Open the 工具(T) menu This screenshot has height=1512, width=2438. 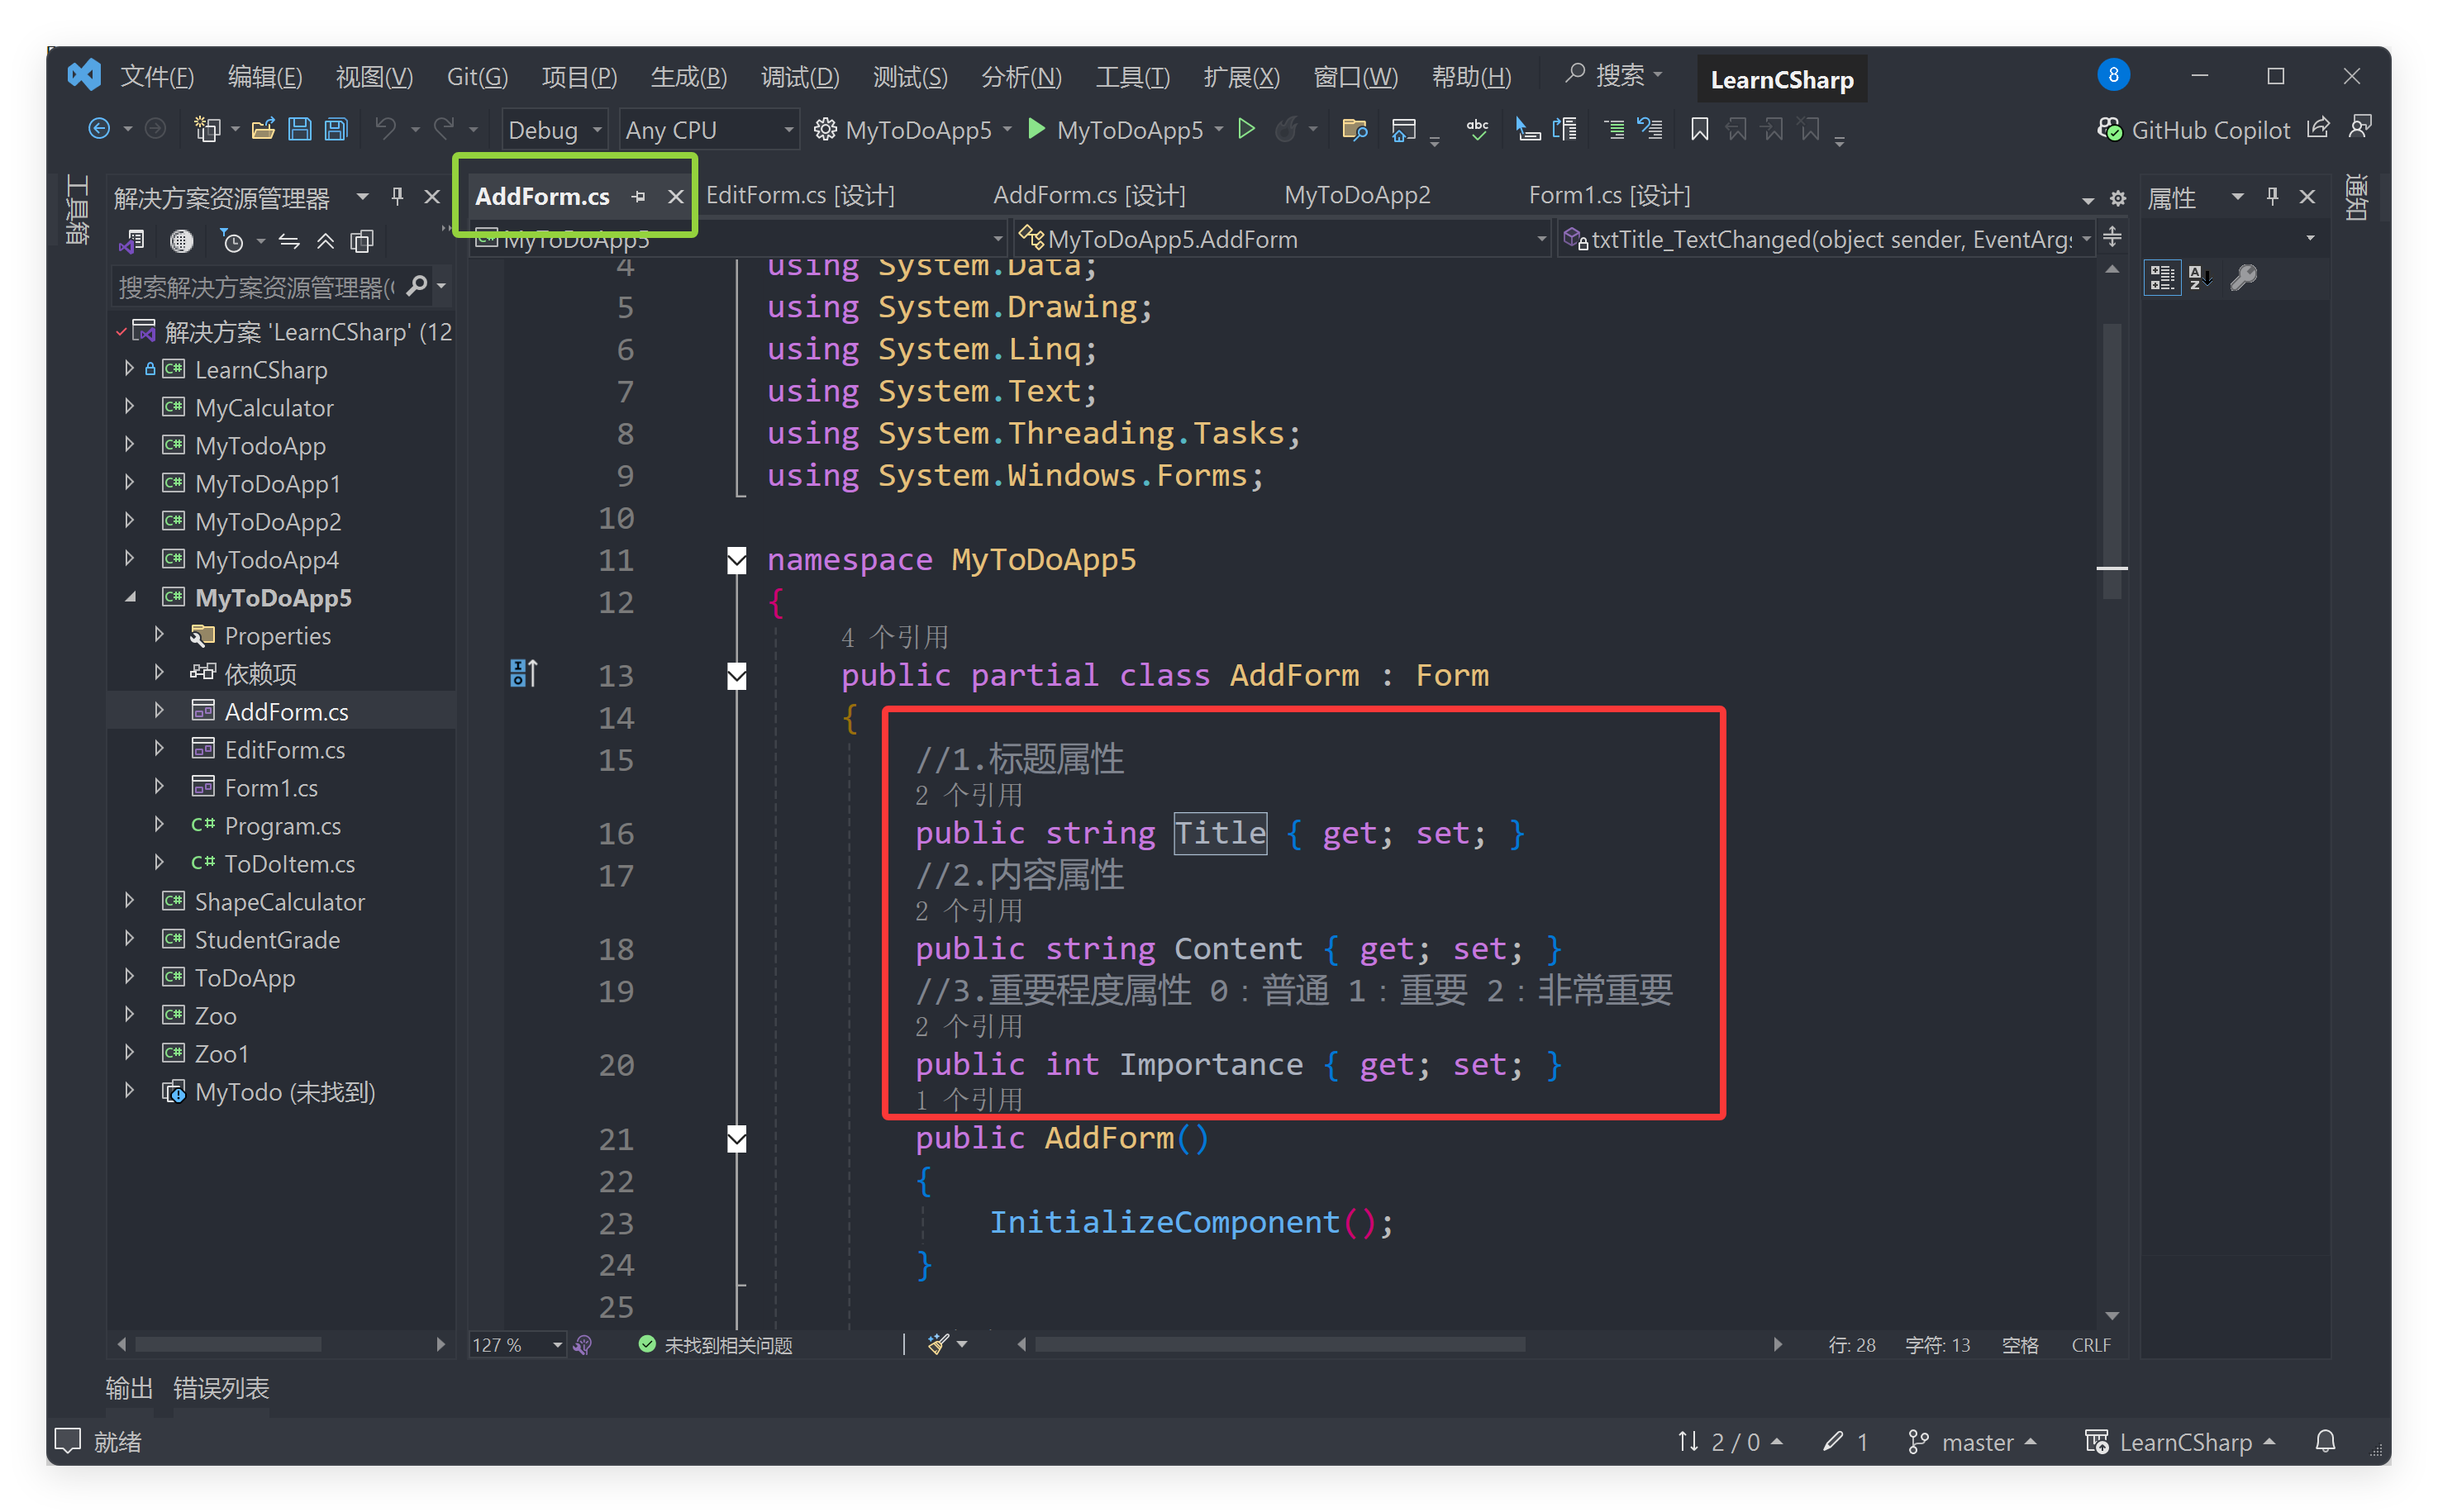pyautogui.click(x=1133, y=77)
